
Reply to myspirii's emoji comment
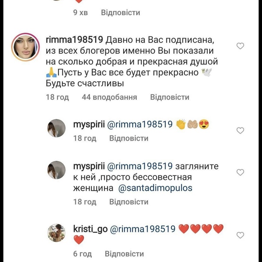pos(129,138)
